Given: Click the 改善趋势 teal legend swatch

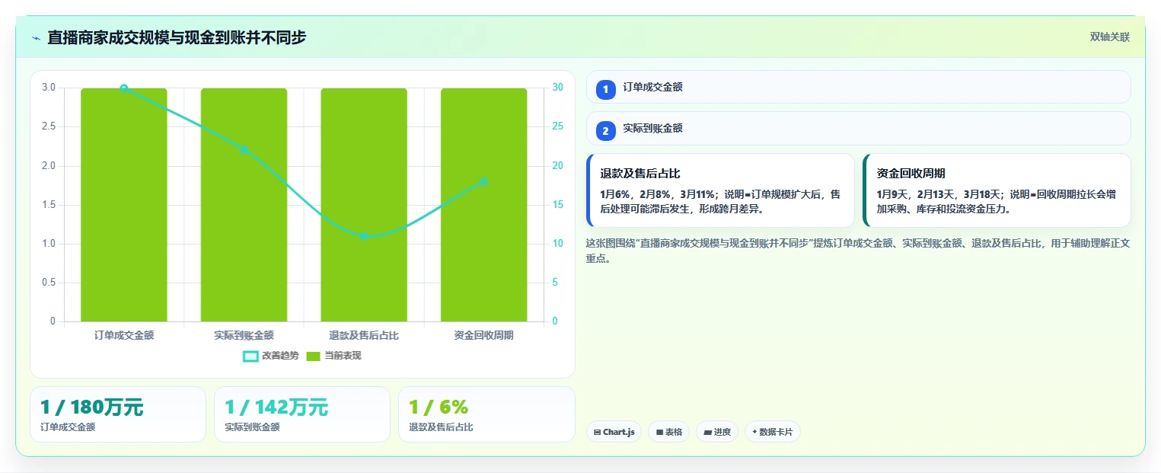Looking at the screenshot, I should (250, 356).
